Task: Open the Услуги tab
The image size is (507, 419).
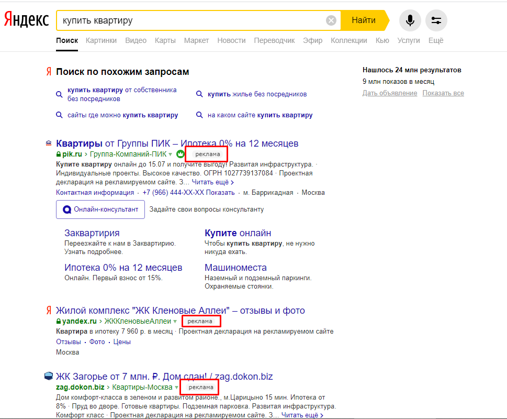Action: (x=409, y=40)
